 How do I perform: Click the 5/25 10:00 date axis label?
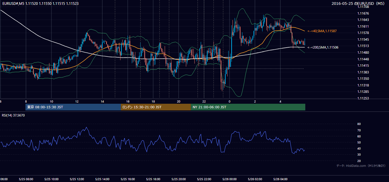tap(51, 179)
